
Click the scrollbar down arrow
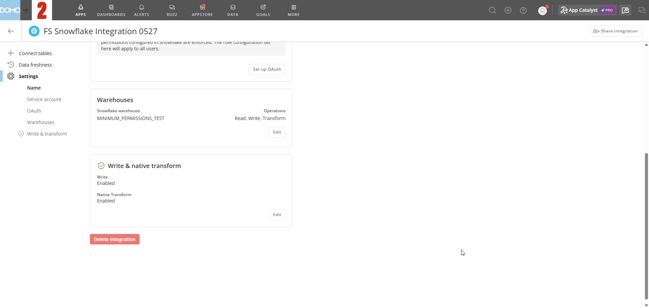pos(646,305)
